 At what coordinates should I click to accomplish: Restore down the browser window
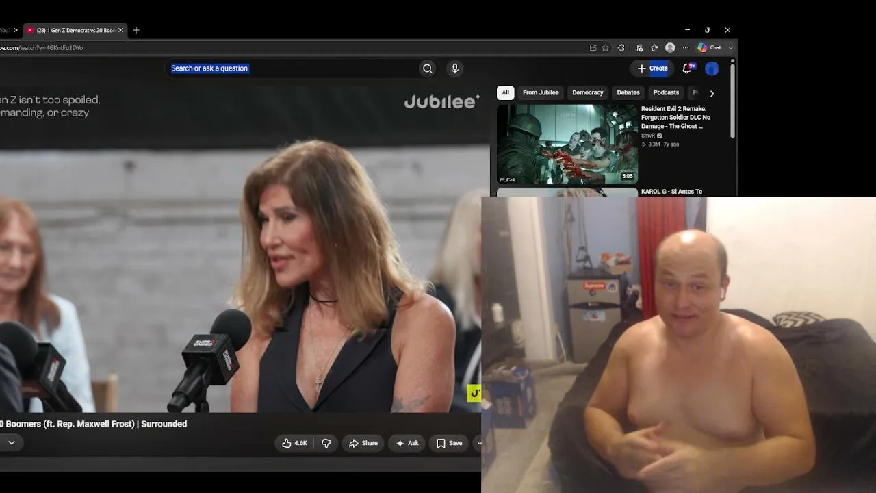tap(707, 30)
